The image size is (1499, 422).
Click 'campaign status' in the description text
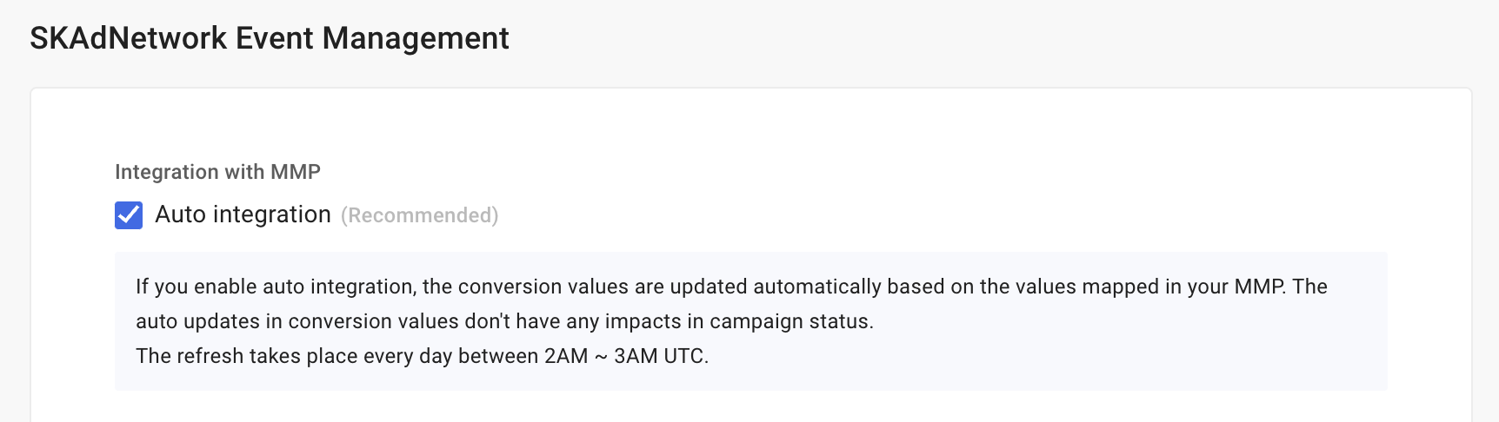point(789,321)
